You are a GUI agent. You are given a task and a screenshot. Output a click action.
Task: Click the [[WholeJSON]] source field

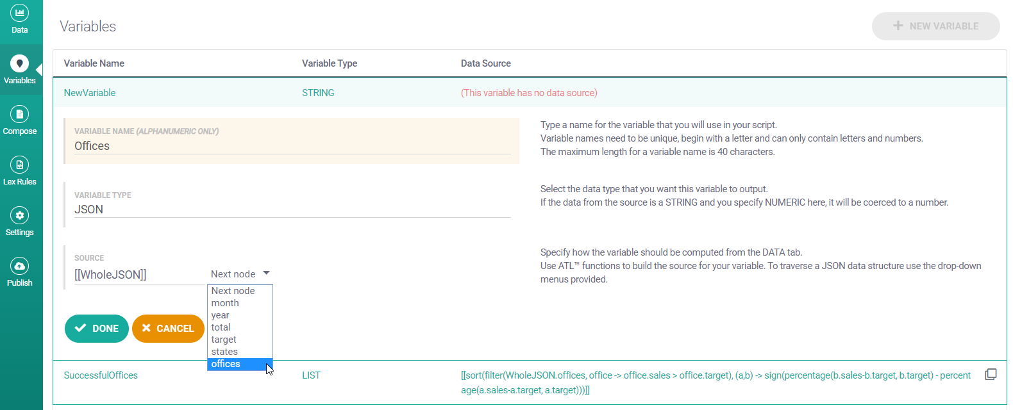[139, 275]
